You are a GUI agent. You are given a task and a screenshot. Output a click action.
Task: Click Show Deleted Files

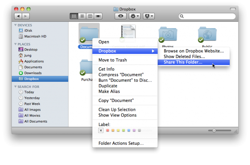tap(194, 56)
